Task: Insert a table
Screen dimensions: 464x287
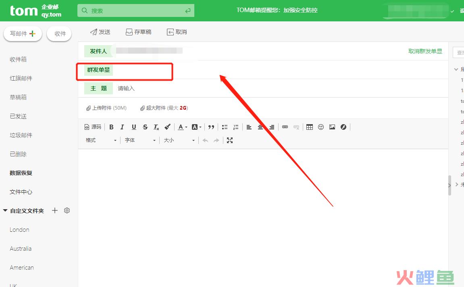Action: pyautogui.click(x=310, y=127)
